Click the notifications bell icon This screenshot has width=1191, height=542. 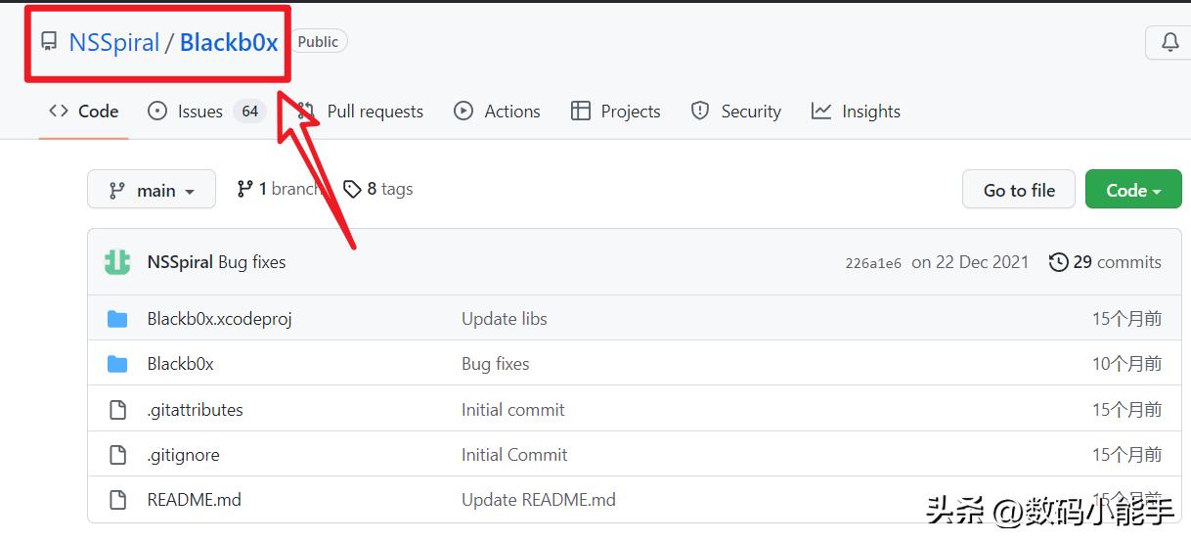[1169, 42]
